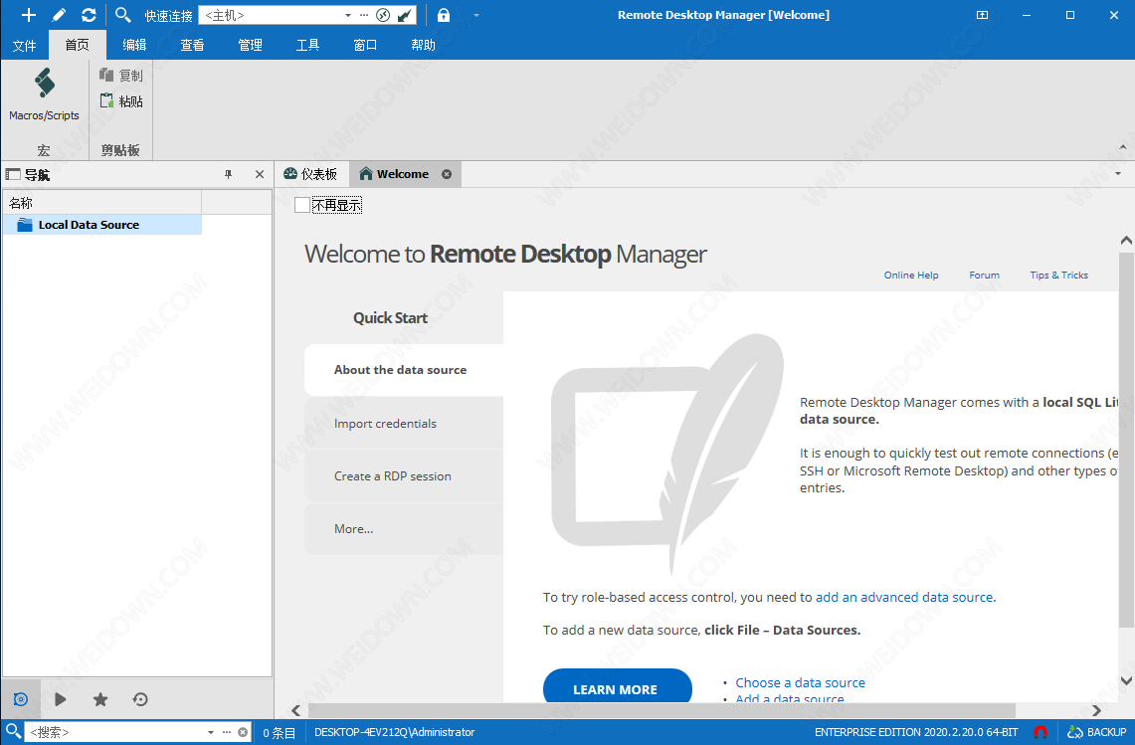Close the 导航 navigation panel
Image resolution: width=1135 pixels, height=745 pixels.
(260, 174)
